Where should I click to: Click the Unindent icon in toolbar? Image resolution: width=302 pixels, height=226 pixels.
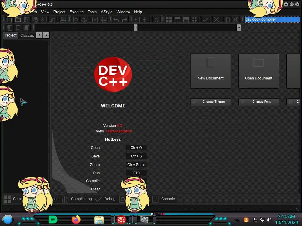click(x=146, y=20)
